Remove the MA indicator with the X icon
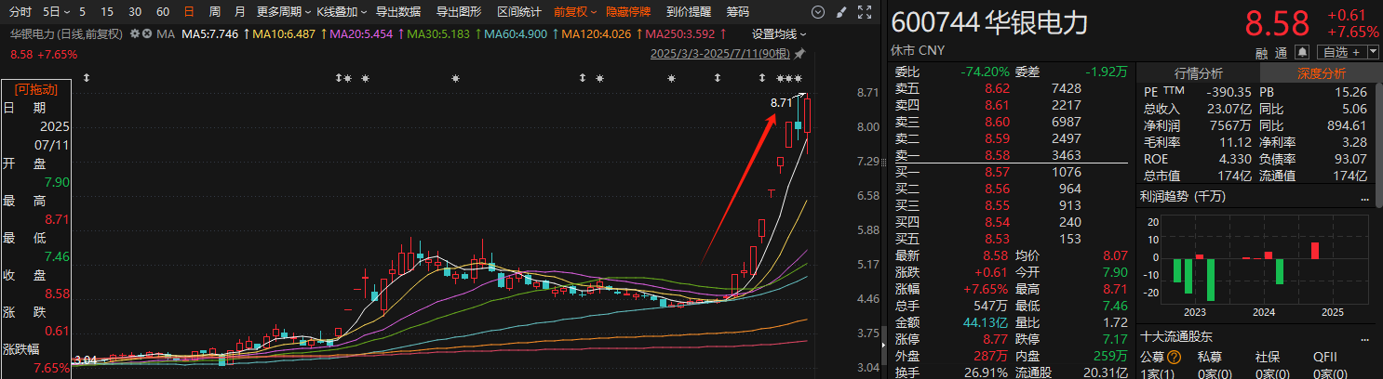 point(147,33)
